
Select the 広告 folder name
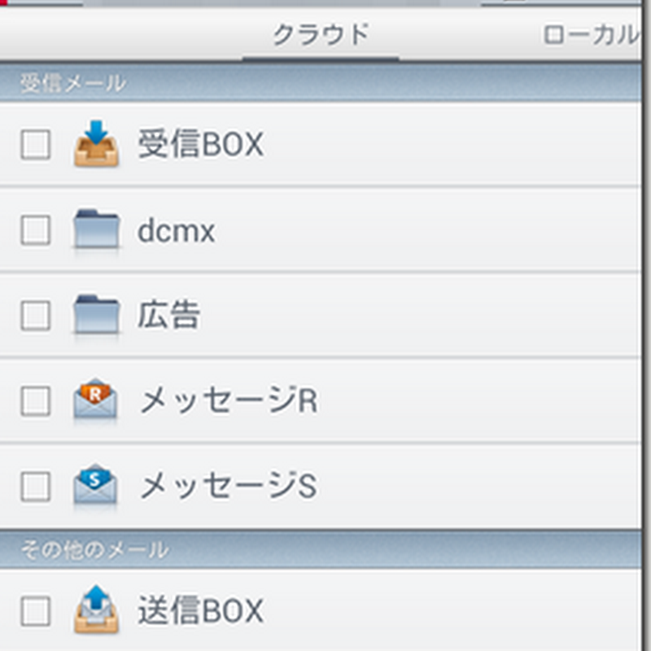point(168,316)
